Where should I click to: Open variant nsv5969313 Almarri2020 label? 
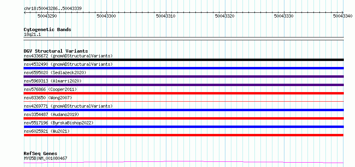point(53,81)
